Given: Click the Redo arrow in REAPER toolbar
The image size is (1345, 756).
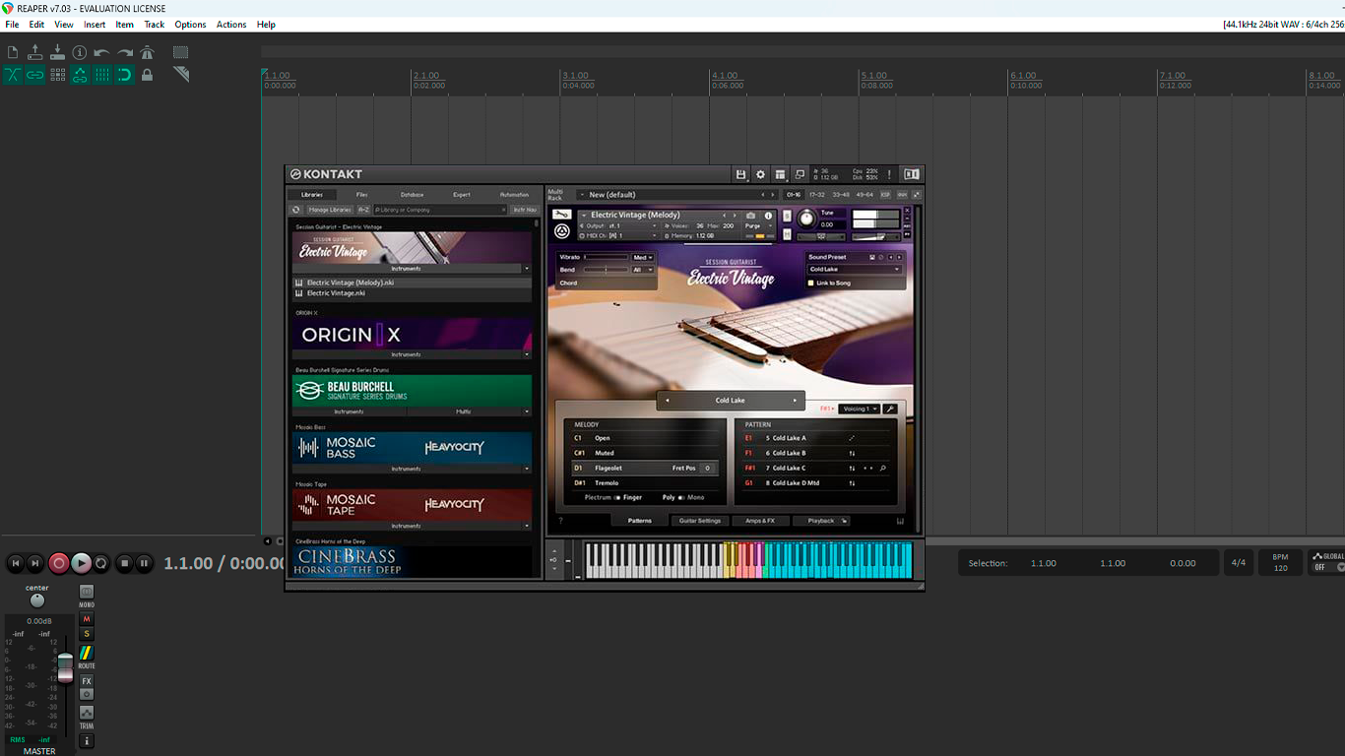Looking at the screenshot, I should coord(125,52).
